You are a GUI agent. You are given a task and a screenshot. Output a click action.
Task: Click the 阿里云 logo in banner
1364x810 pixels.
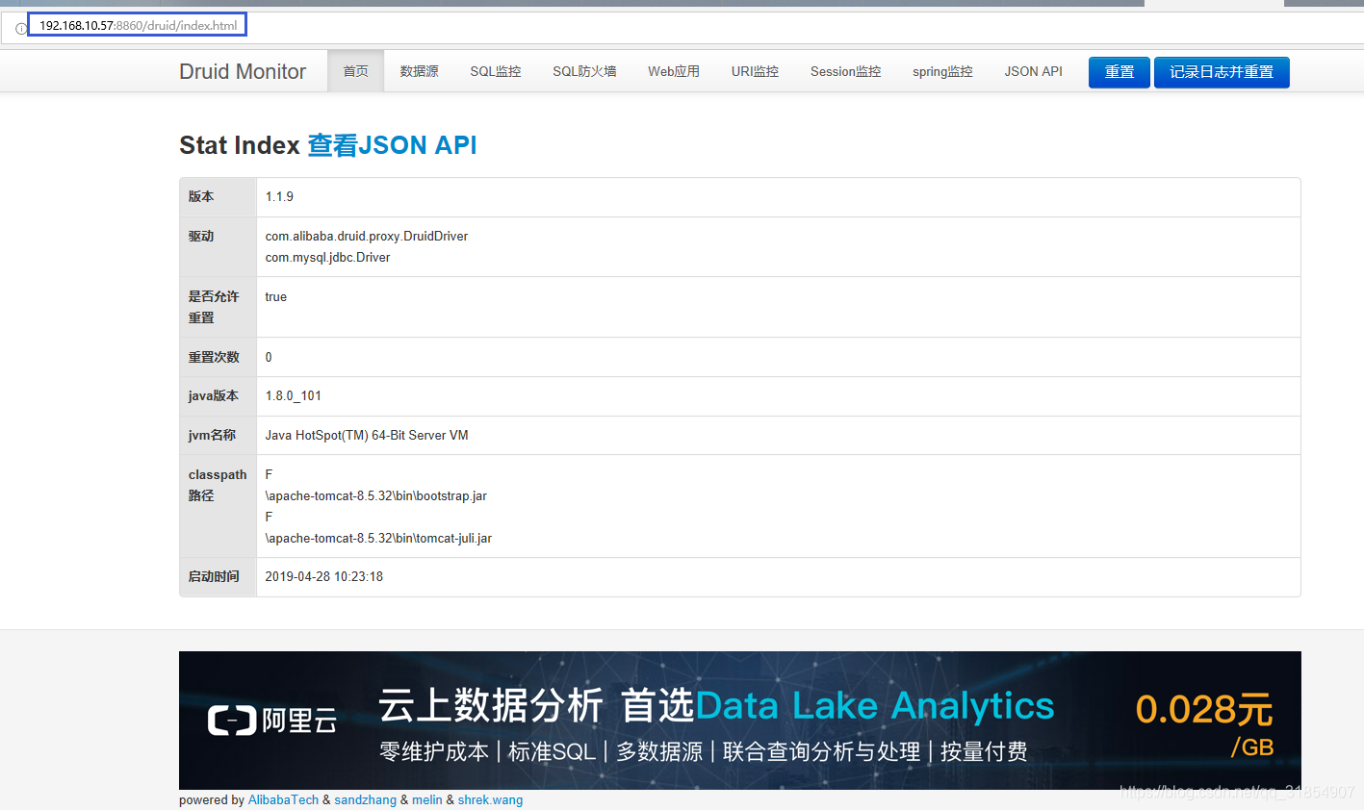tap(272, 721)
